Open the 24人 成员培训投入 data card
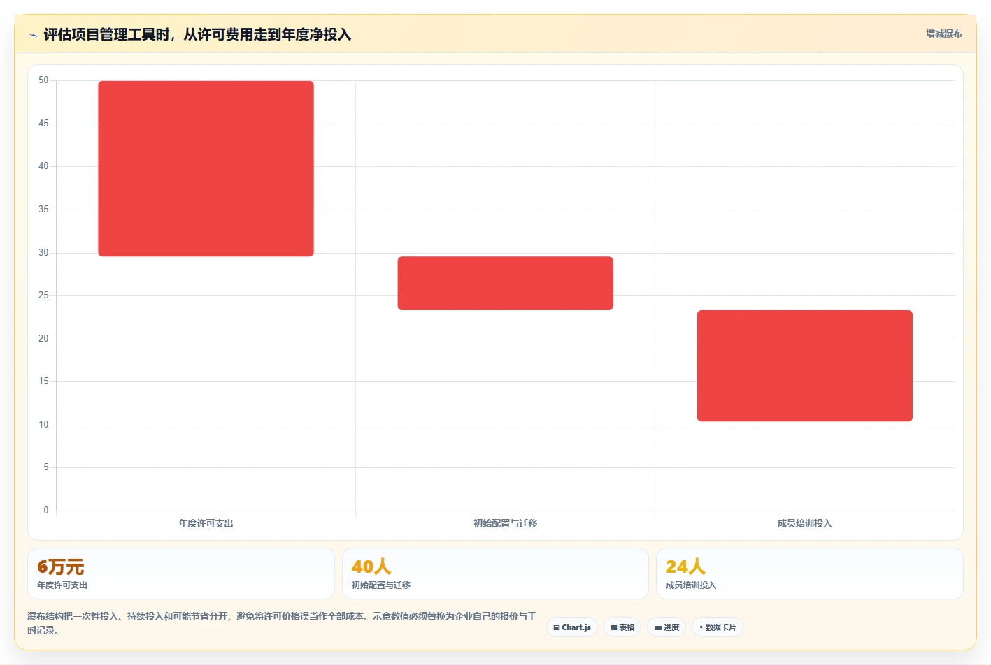 tap(809, 573)
